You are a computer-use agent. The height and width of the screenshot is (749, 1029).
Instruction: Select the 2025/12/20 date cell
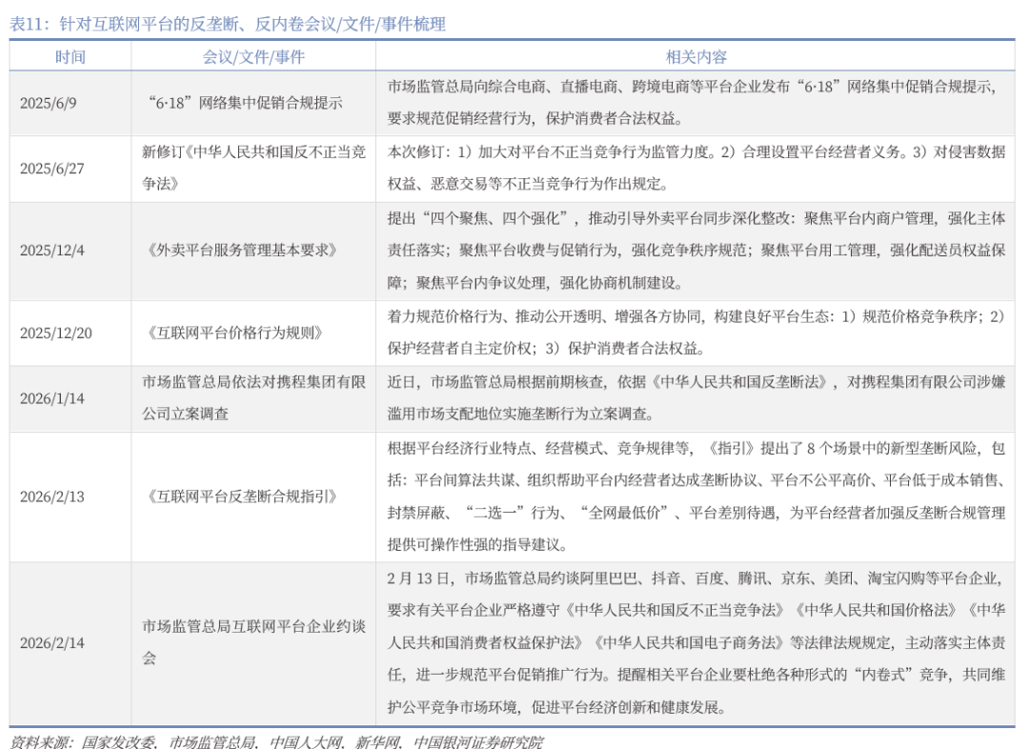(55, 333)
